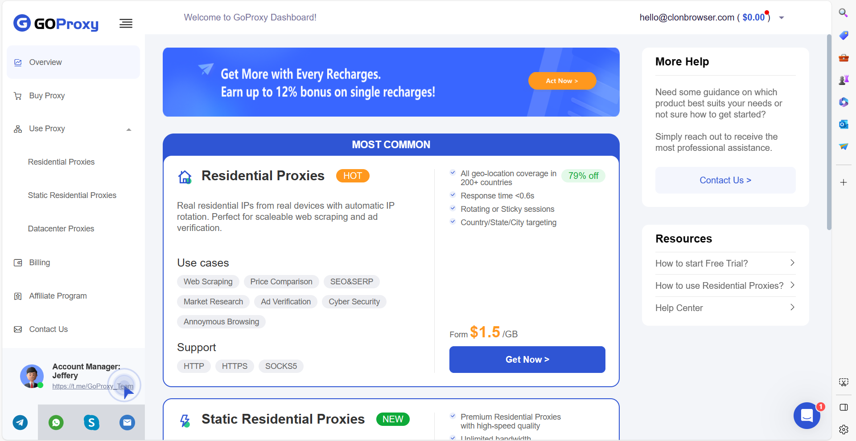856x441 pixels.
Task: Open Telegram contact icon in sidebar footer
Action: [20, 422]
